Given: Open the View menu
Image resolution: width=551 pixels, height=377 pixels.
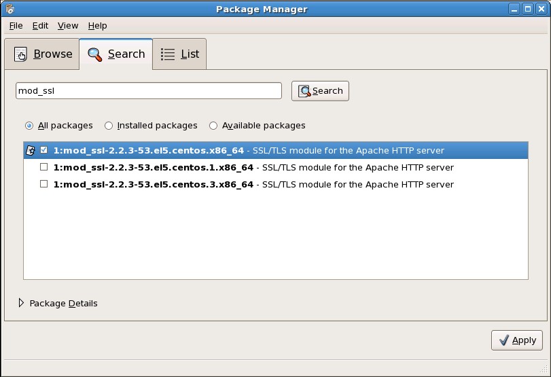Looking at the screenshot, I should point(68,26).
